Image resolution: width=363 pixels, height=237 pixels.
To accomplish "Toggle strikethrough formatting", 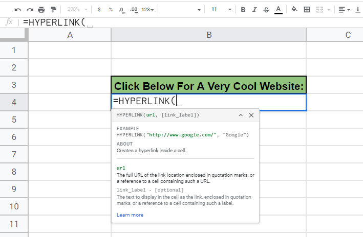I will 266,10.
